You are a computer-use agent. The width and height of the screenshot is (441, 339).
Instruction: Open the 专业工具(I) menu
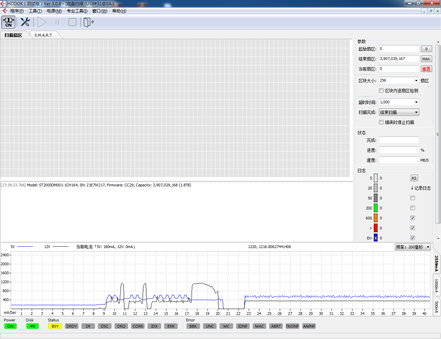[77, 11]
